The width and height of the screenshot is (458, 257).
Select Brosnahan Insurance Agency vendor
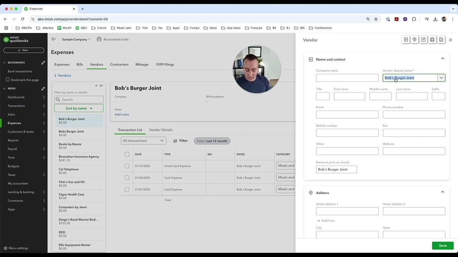79,158
